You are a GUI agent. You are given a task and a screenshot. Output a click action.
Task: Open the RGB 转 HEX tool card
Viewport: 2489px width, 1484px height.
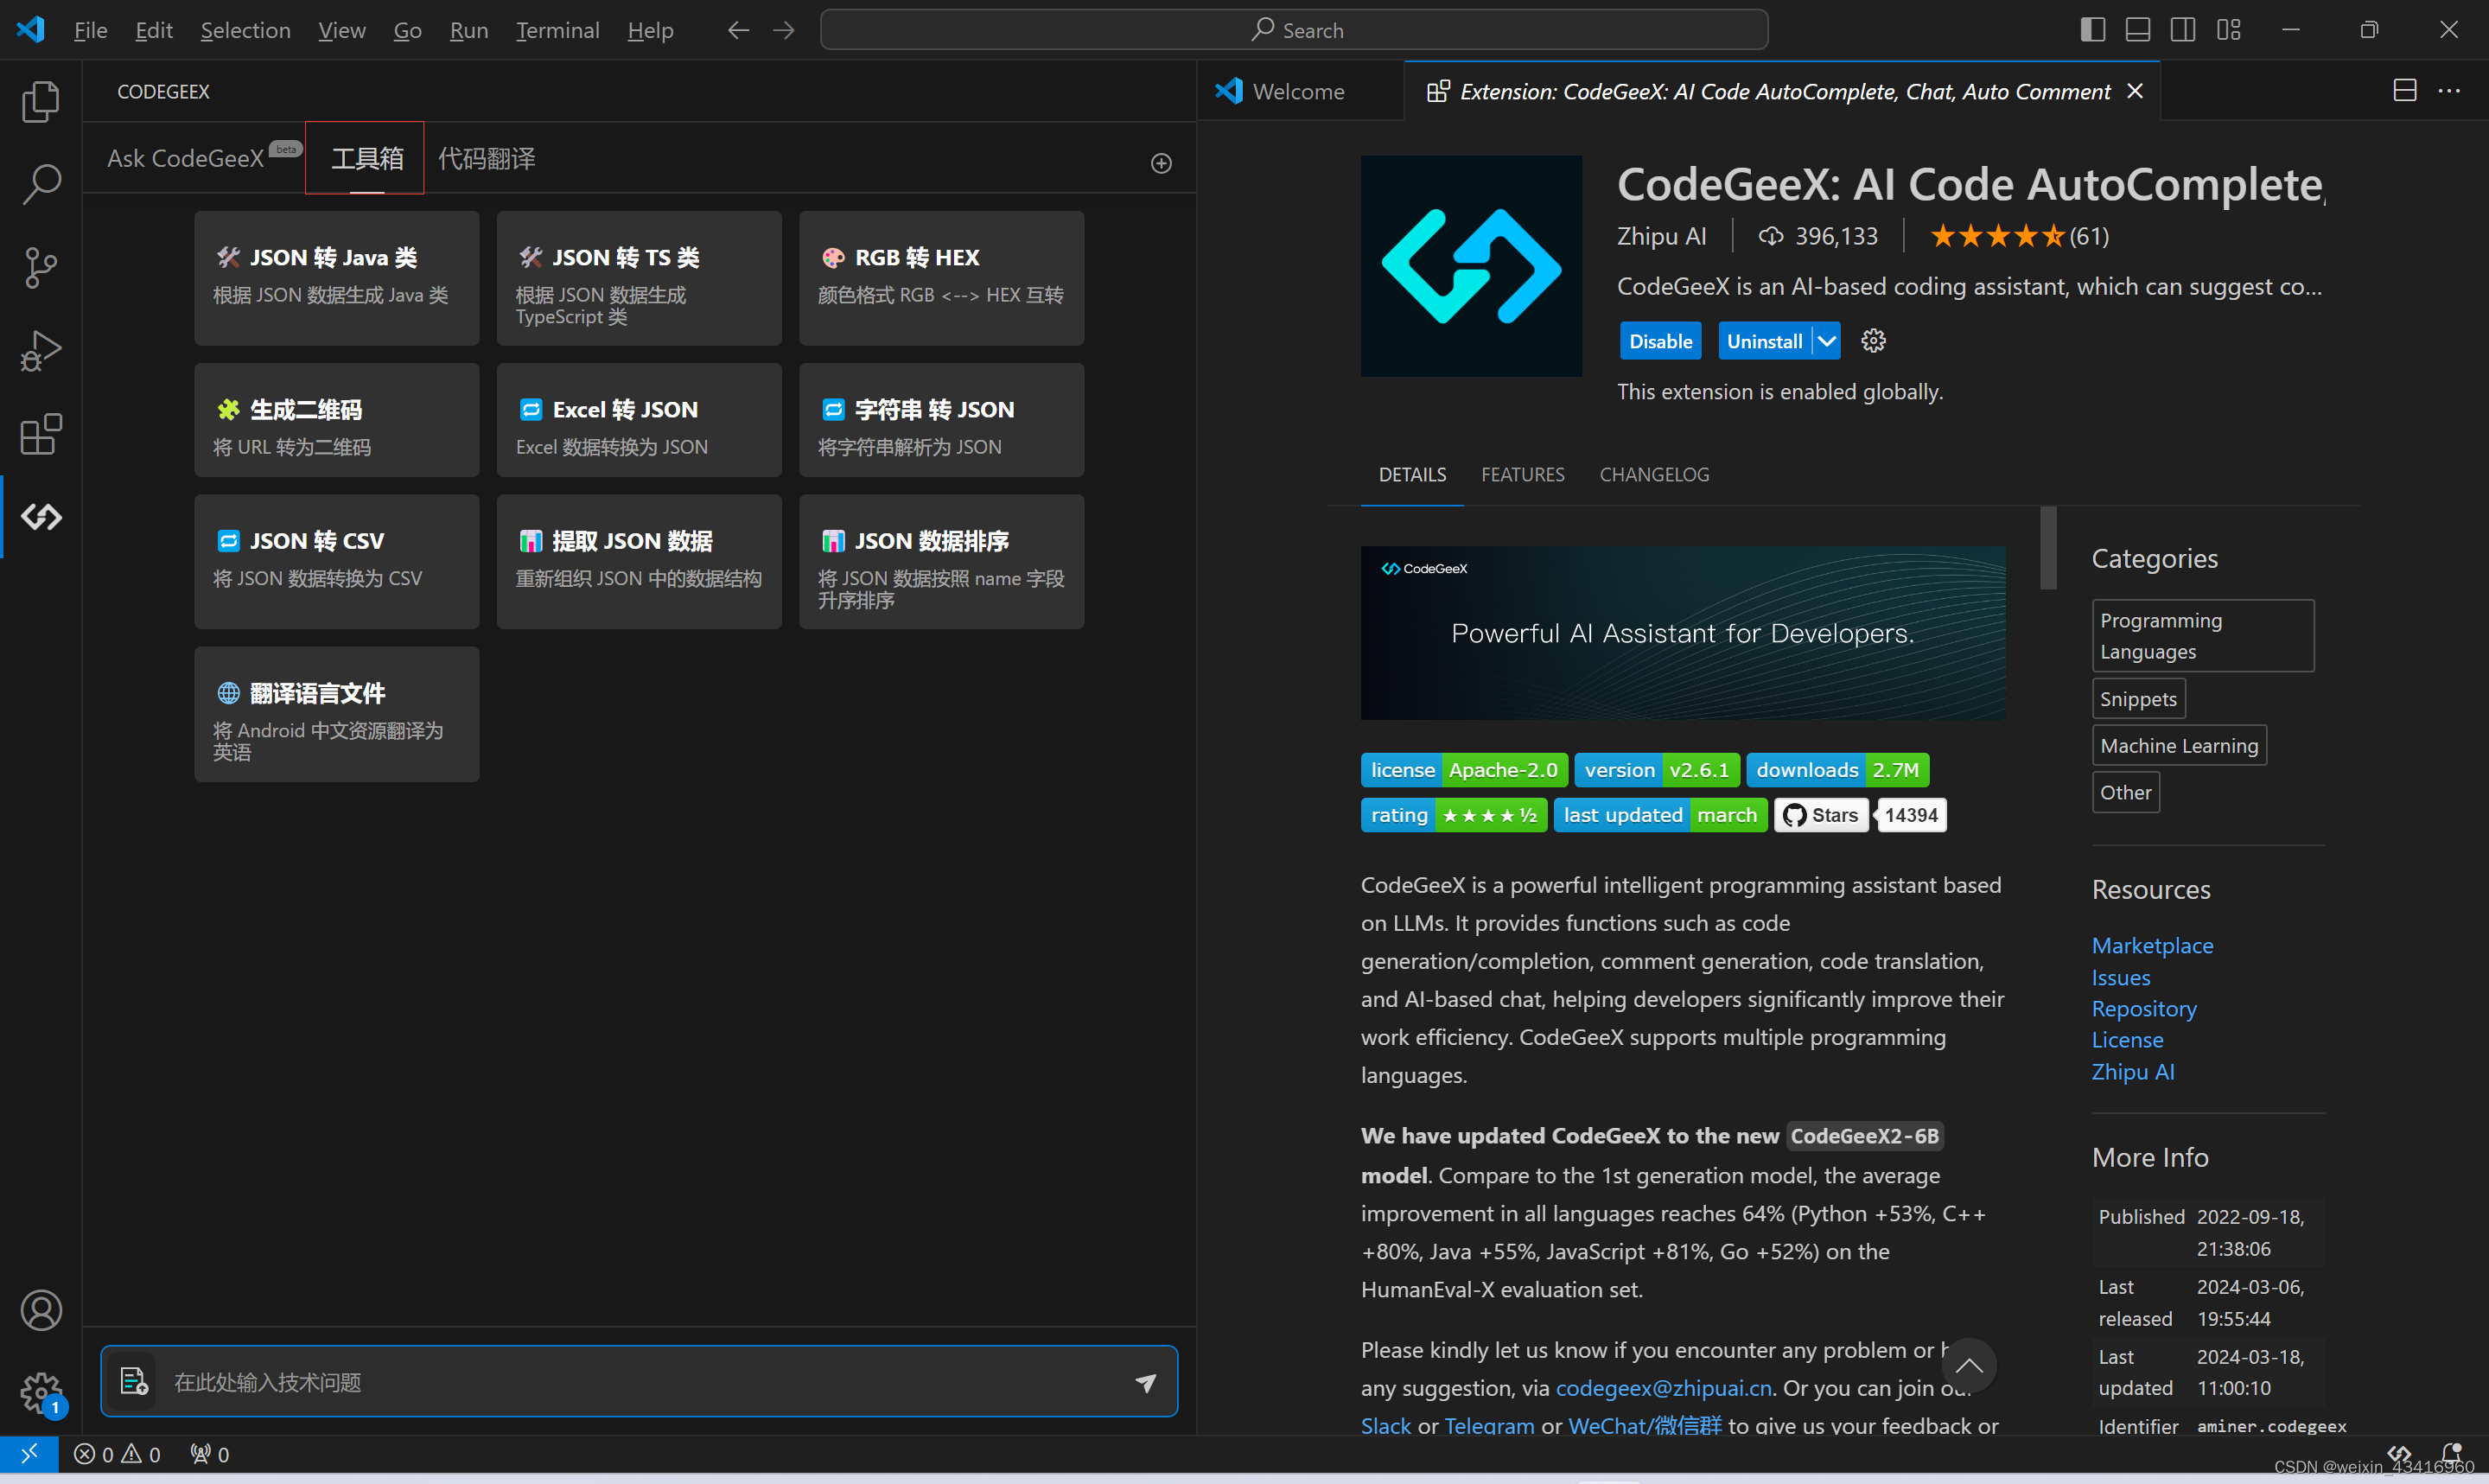[x=942, y=278]
